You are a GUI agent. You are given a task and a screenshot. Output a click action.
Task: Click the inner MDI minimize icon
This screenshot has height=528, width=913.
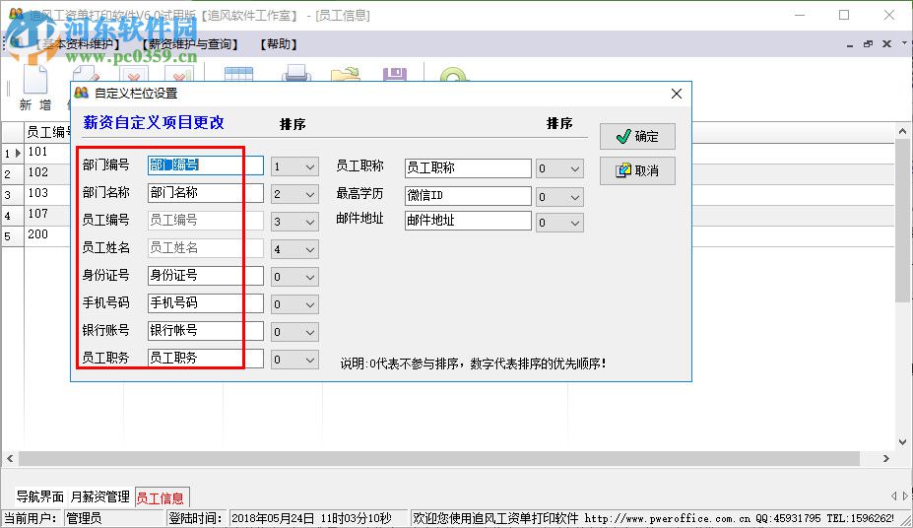(850, 44)
